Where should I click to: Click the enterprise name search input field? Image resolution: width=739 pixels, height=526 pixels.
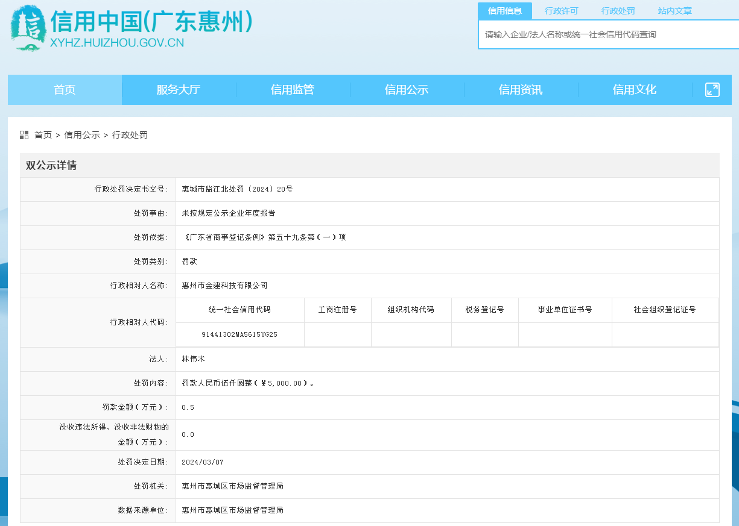coord(608,34)
